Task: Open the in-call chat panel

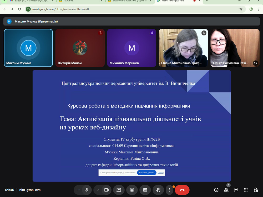Action: pyautogui.click(x=236, y=190)
